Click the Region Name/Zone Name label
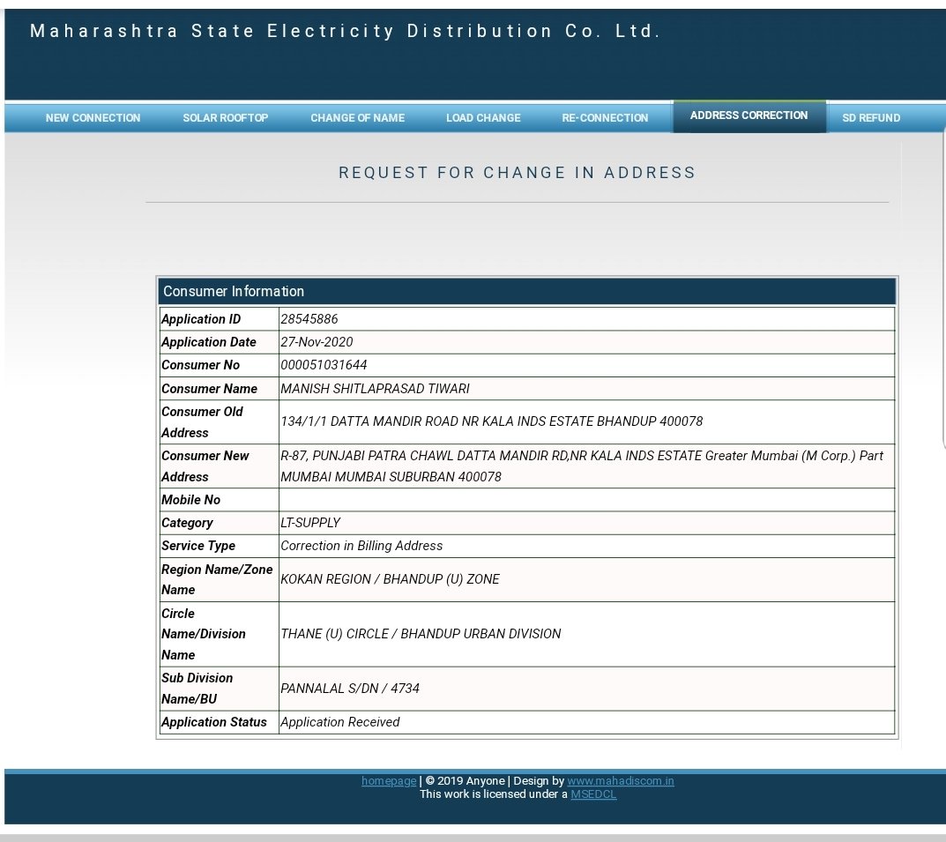 tap(217, 579)
